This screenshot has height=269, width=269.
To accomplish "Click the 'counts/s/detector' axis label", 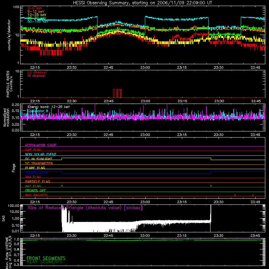I will (9, 35).
